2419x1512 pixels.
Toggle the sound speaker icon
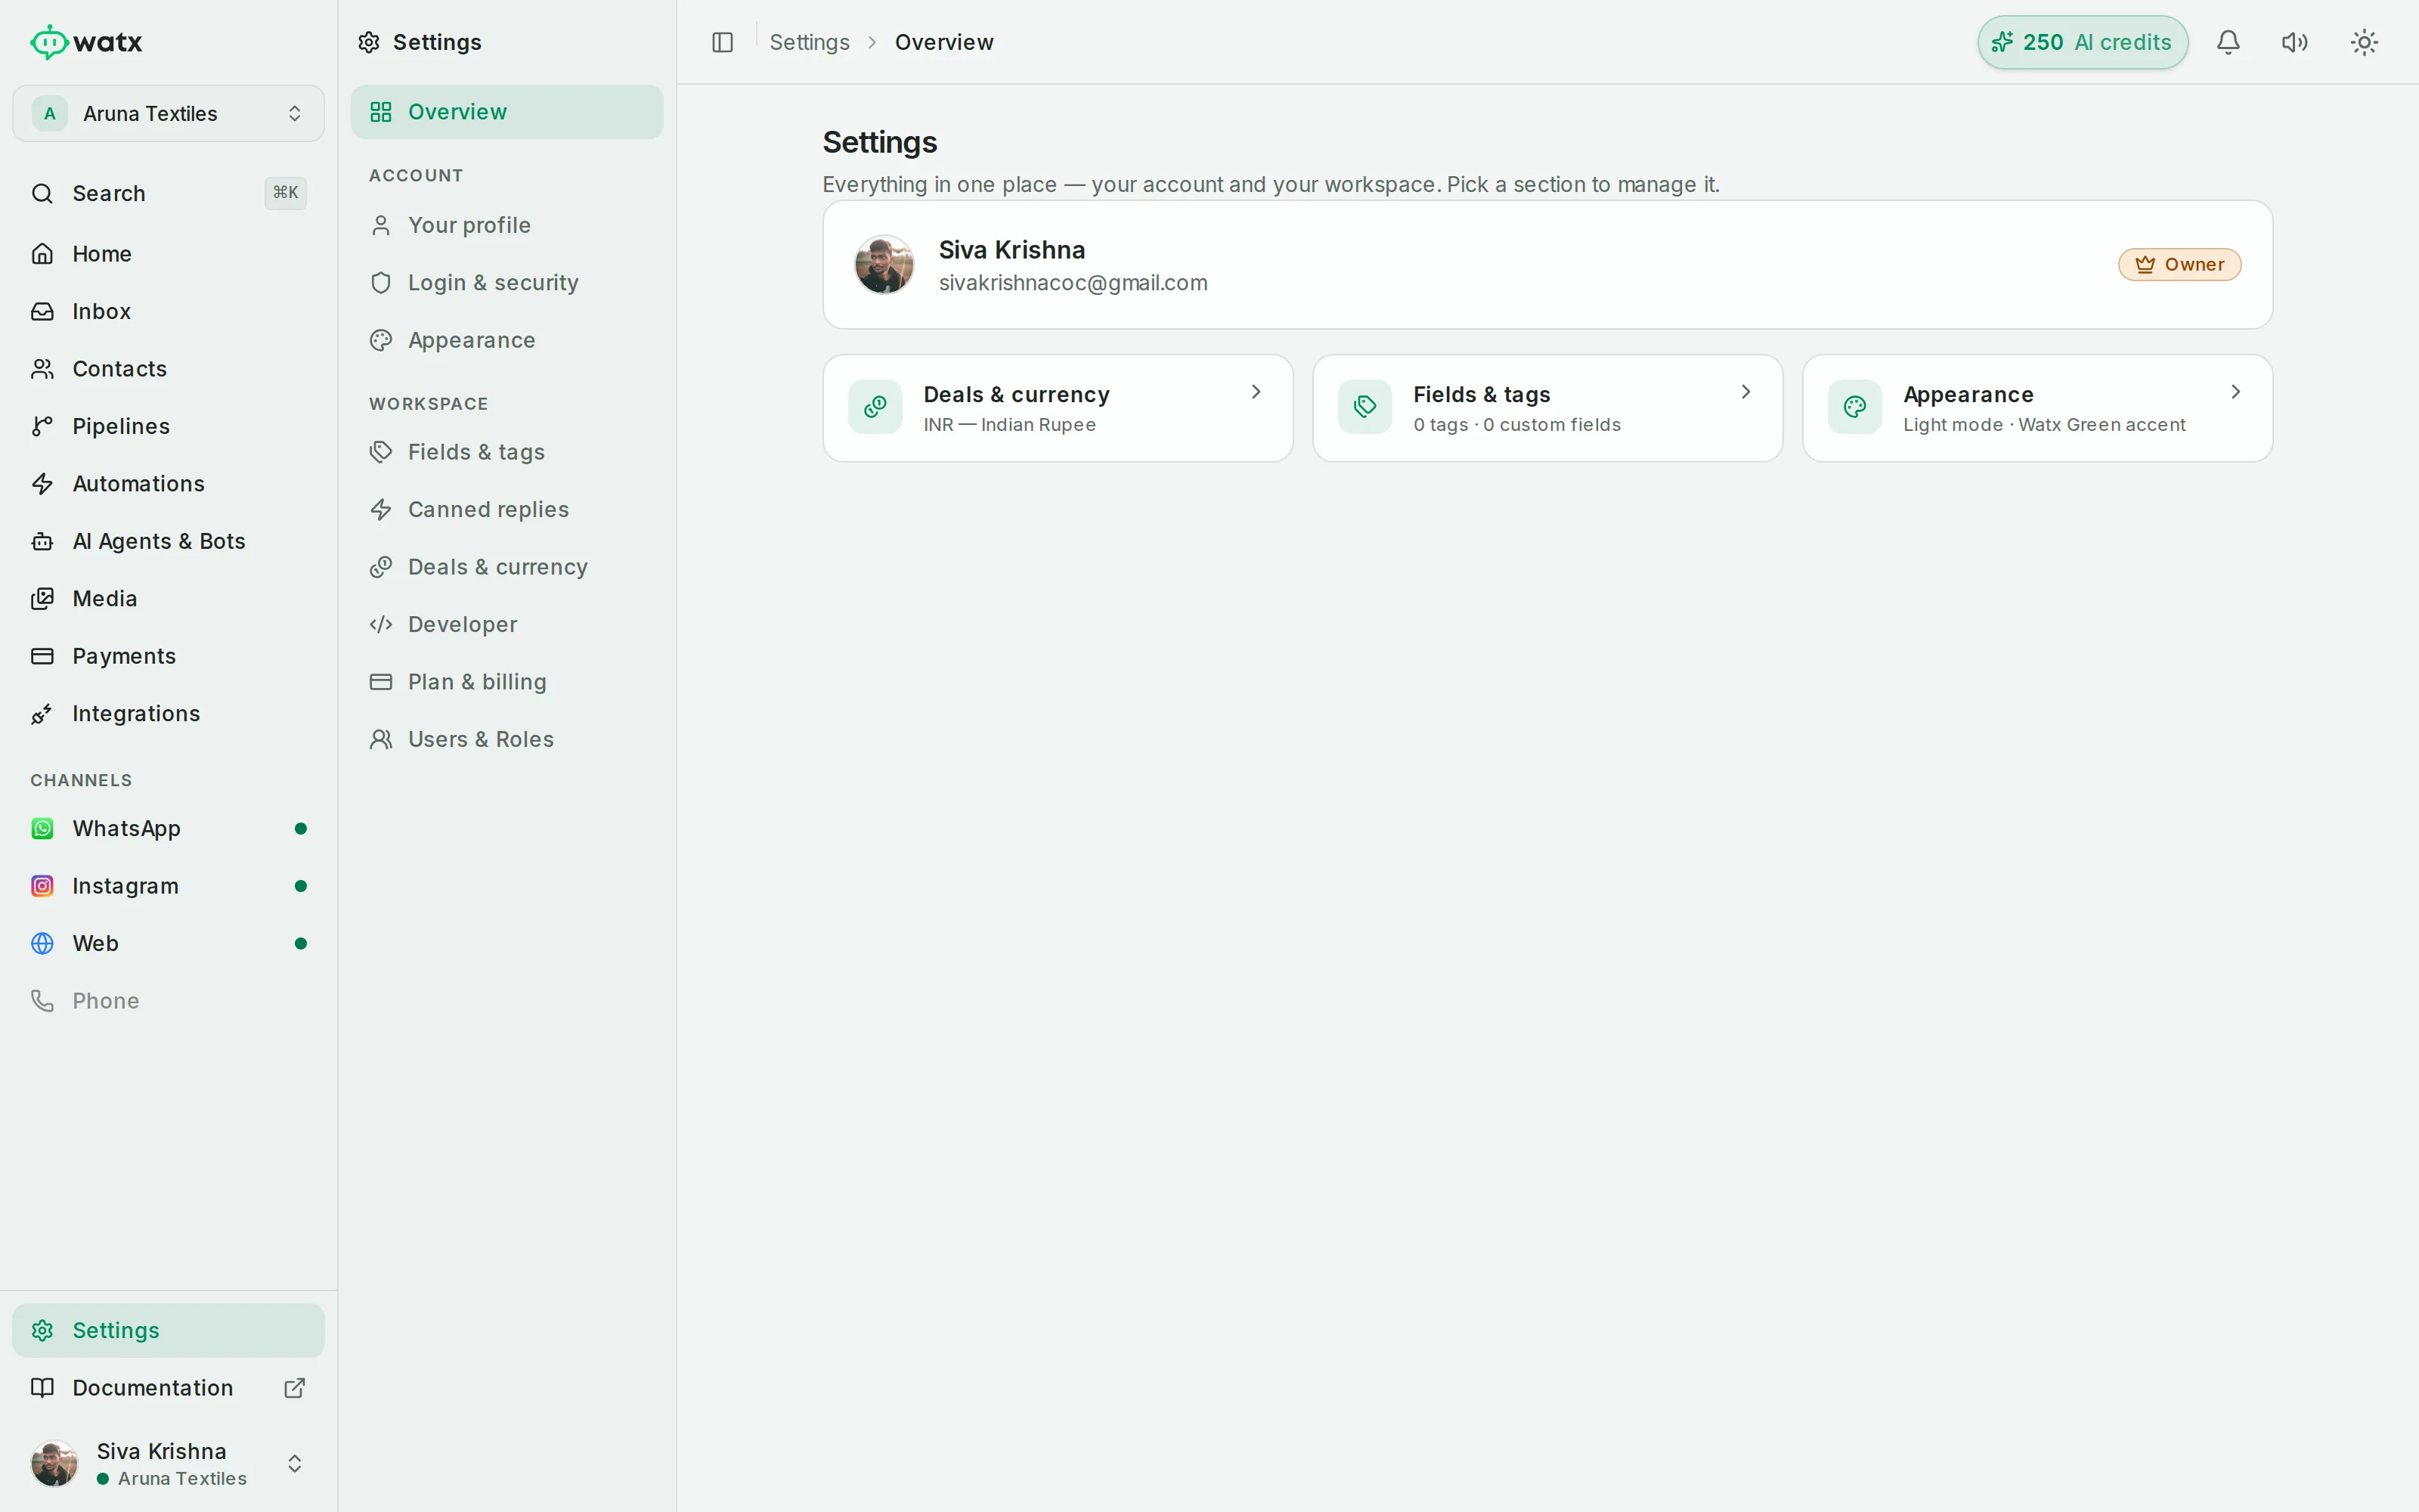click(x=2295, y=42)
